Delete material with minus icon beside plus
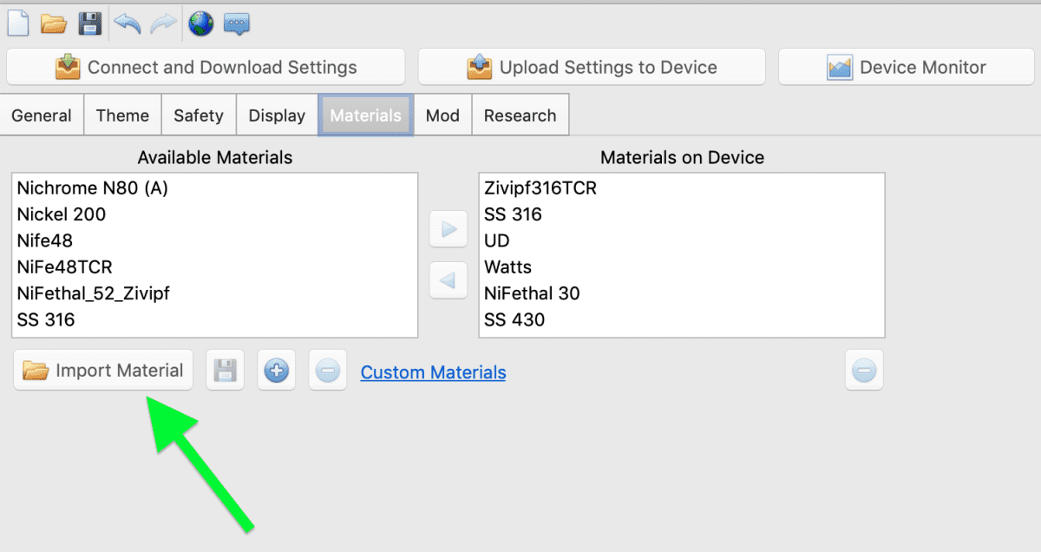The width and height of the screenshot is (1041, 552). tap(327, 371)
